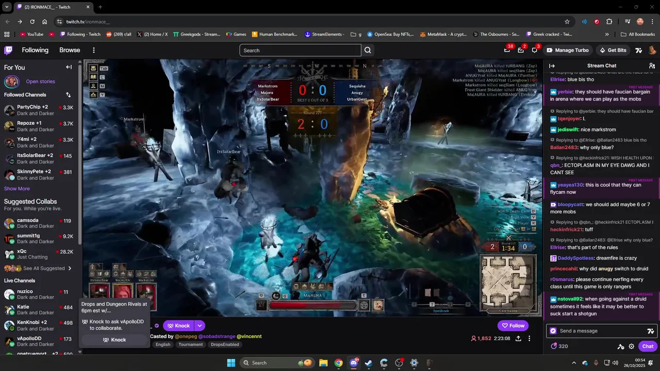This screenshot has height=371, width=660.
Task: Click the Follow button
Action: click(x=513, y=326)
